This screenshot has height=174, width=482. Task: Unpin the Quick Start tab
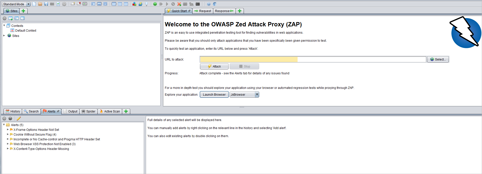coord(189,11)
